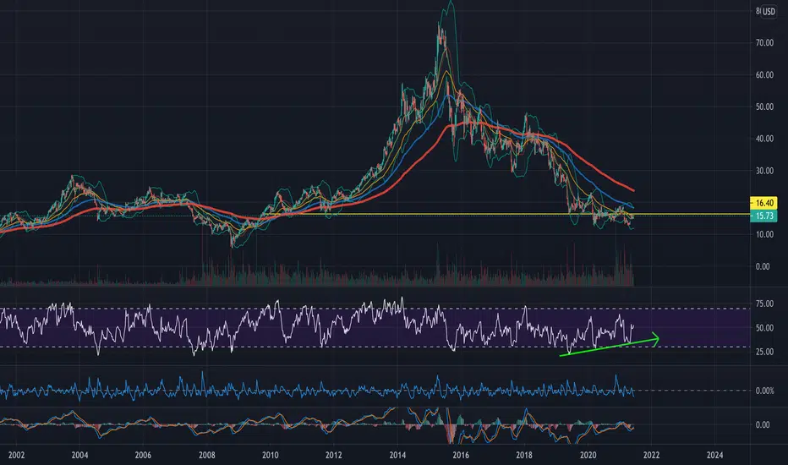The image size is (788, 465).
Task: Click the 0.00% label on oscillator axis
Action: coord(764,391)
